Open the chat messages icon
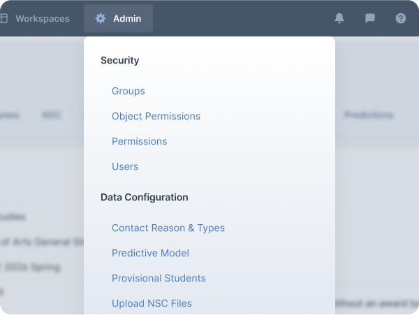The width and height of the screenshot is (419, 315). coord(370,19)
